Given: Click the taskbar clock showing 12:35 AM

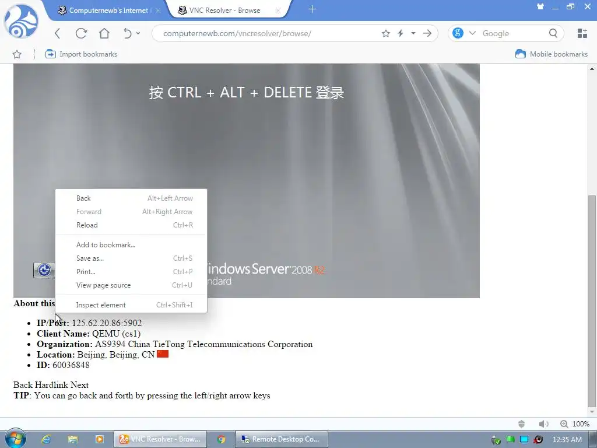Looking at the screenshot, I should [x=567, y=440].
